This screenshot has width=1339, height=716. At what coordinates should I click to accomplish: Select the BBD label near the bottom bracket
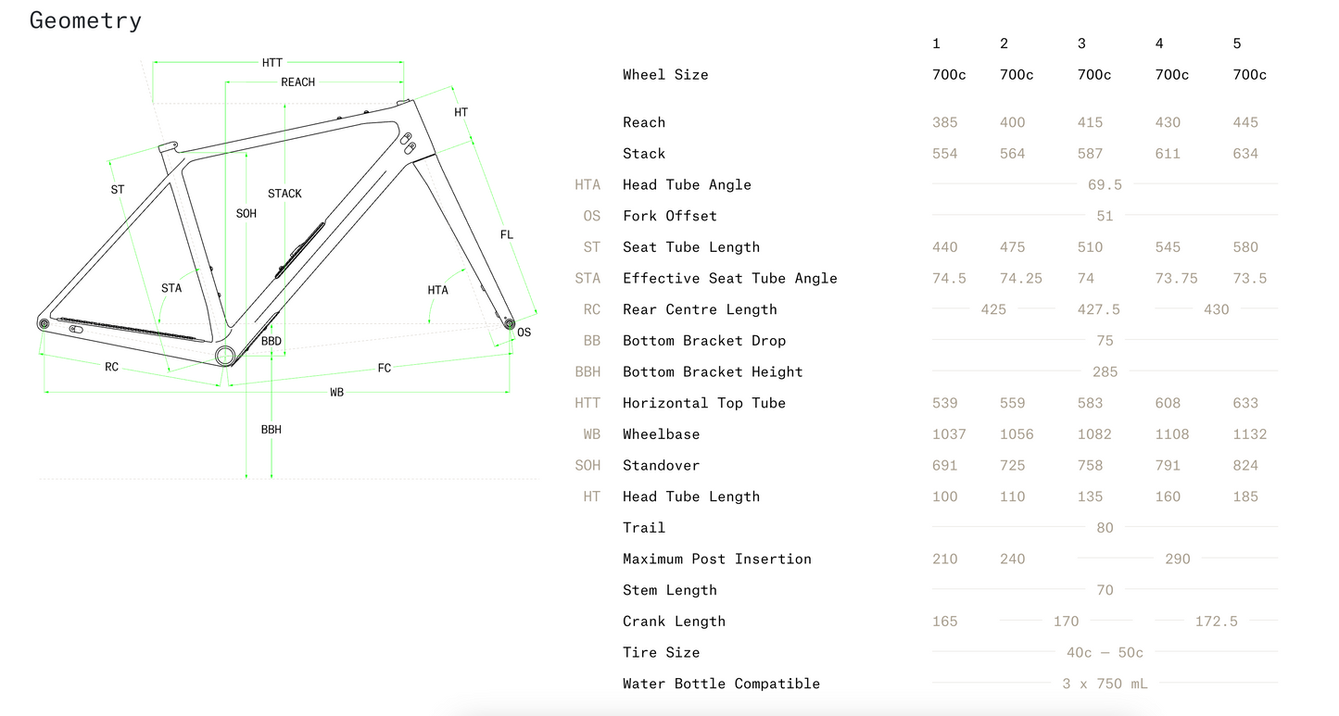pos(271,342)
